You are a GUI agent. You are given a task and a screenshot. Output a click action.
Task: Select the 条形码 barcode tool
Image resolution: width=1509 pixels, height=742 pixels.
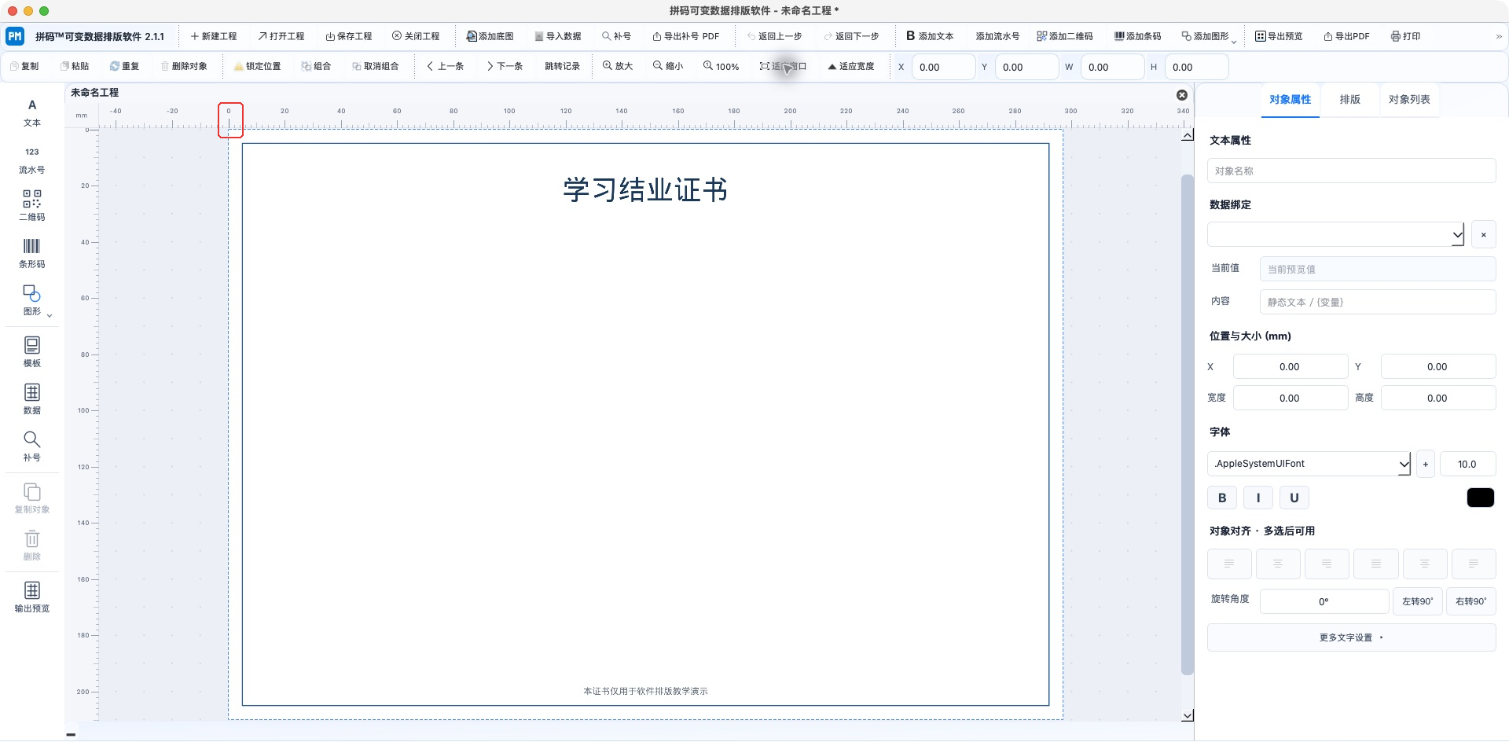pyautogui.click(x=32, y=253)
